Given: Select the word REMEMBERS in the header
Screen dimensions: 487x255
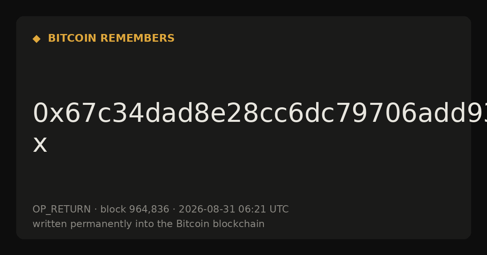Looking at the screenshot, I should pyautogui.click(x=138, y=38).
